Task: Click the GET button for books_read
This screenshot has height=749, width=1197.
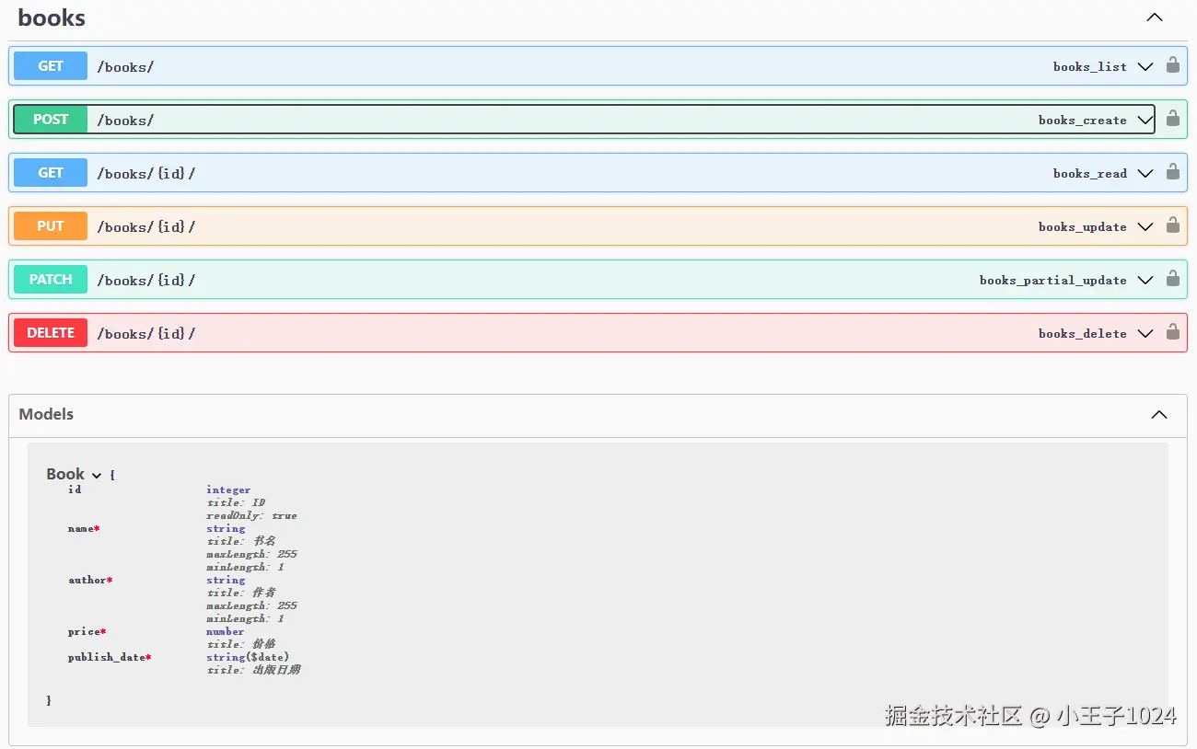Action: [51, 173]
